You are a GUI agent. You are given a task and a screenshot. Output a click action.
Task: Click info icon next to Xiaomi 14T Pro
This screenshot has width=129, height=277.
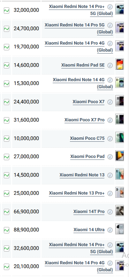click(x=110, y=212)
